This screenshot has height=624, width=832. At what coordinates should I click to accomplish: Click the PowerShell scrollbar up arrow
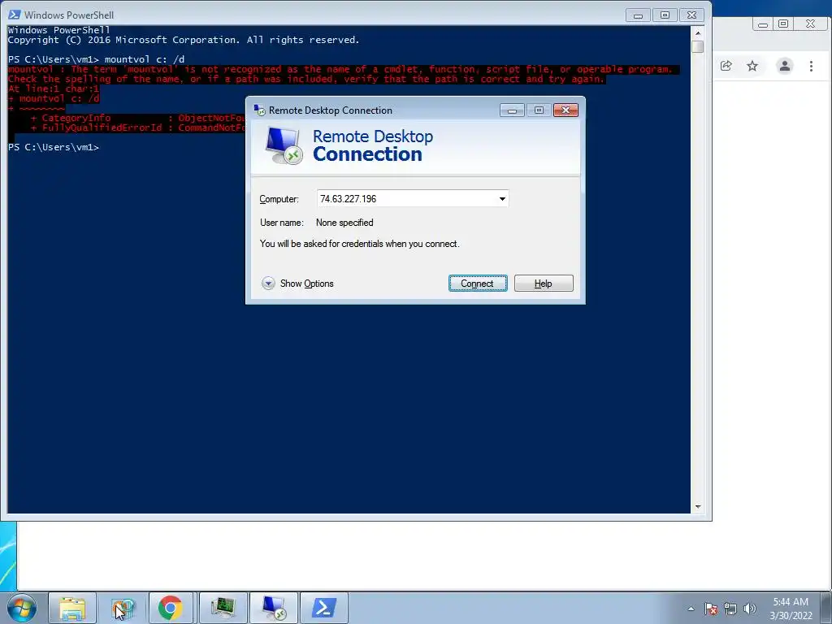click(x=698, y=32)
